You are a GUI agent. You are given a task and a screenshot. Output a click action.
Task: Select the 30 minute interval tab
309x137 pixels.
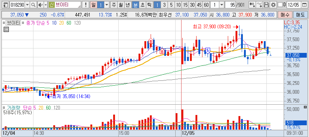192,5
